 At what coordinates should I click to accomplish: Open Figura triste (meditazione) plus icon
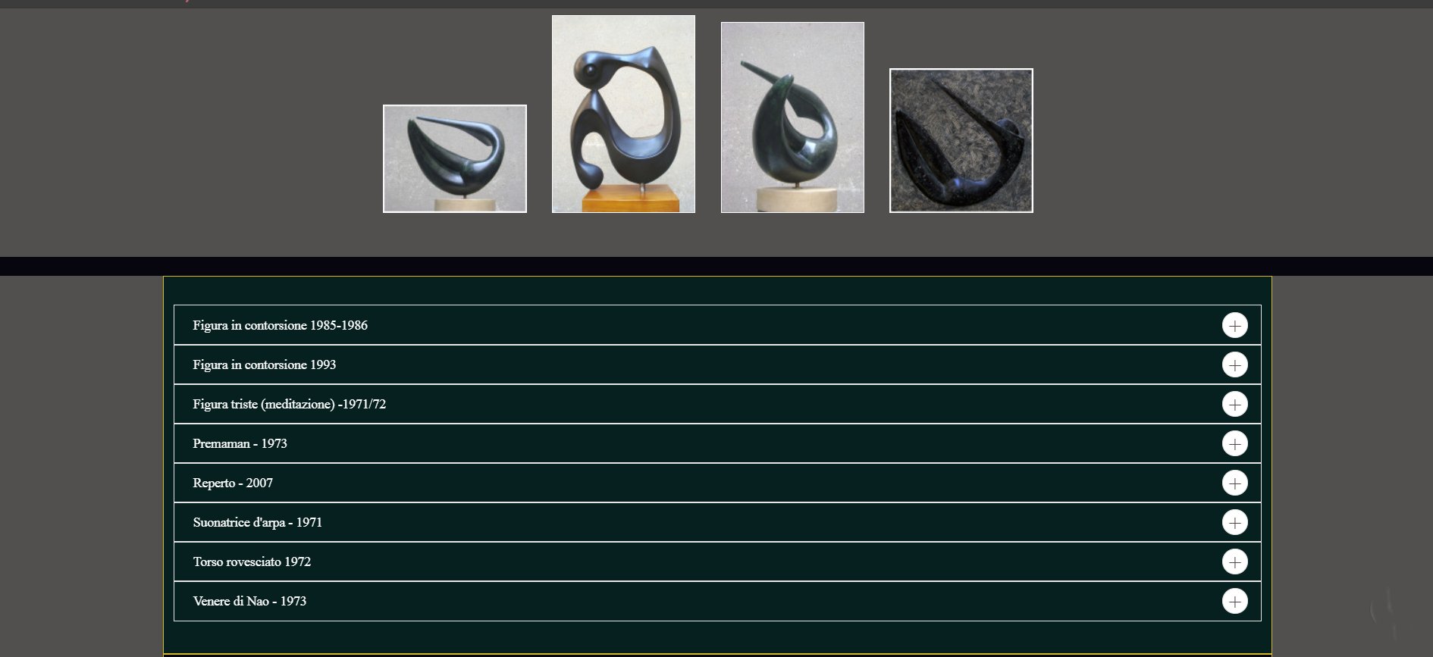[1234, 404]
